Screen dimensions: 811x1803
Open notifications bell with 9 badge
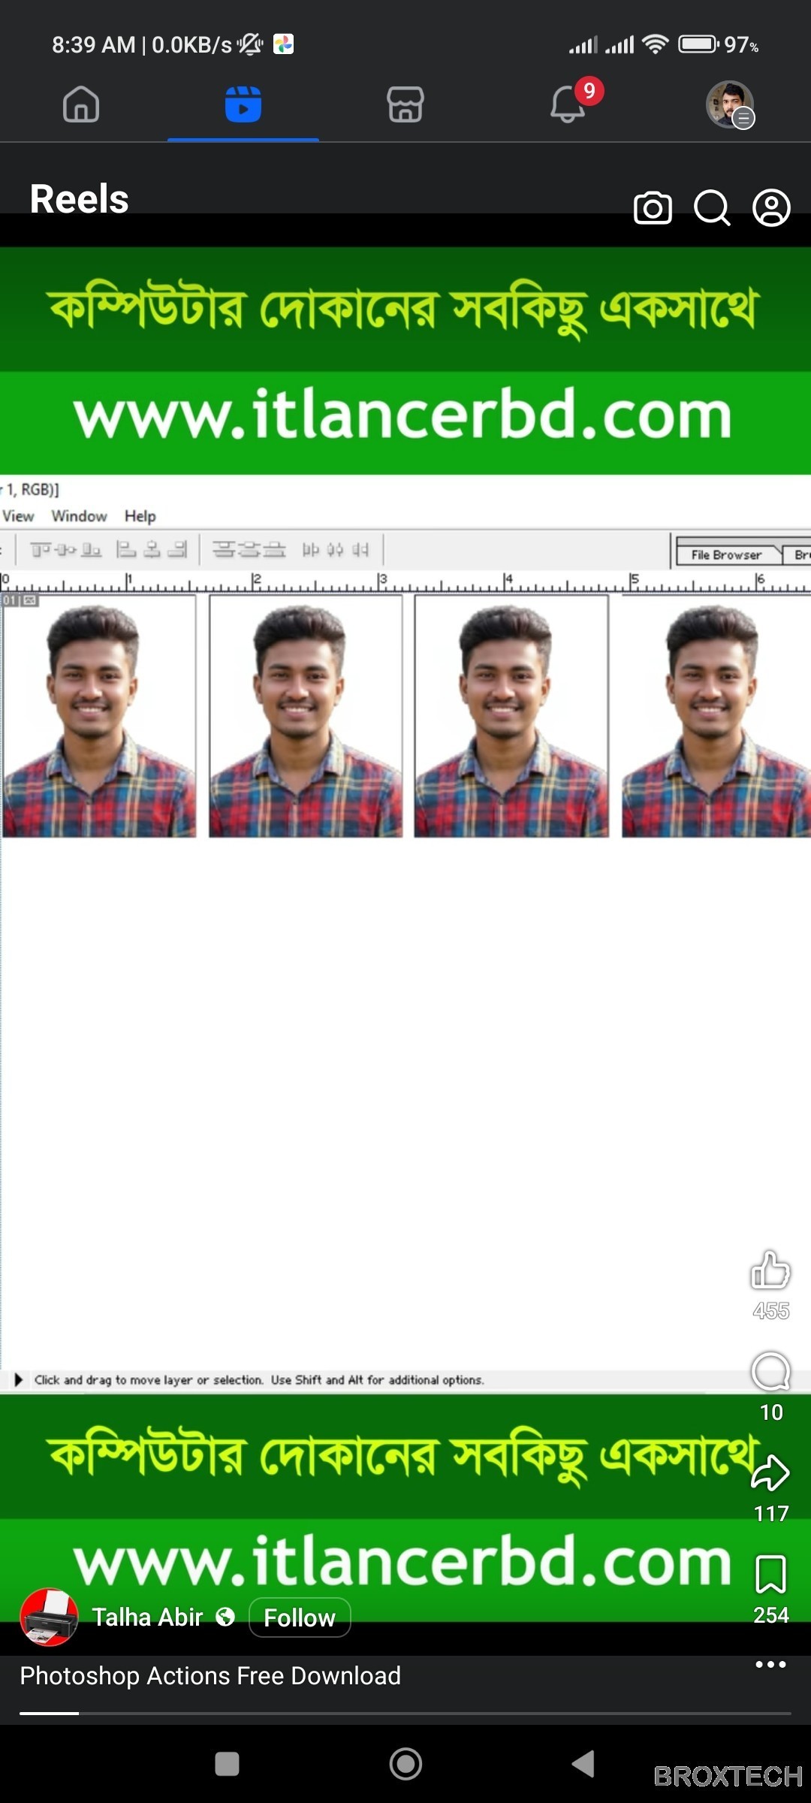point(568,104)
